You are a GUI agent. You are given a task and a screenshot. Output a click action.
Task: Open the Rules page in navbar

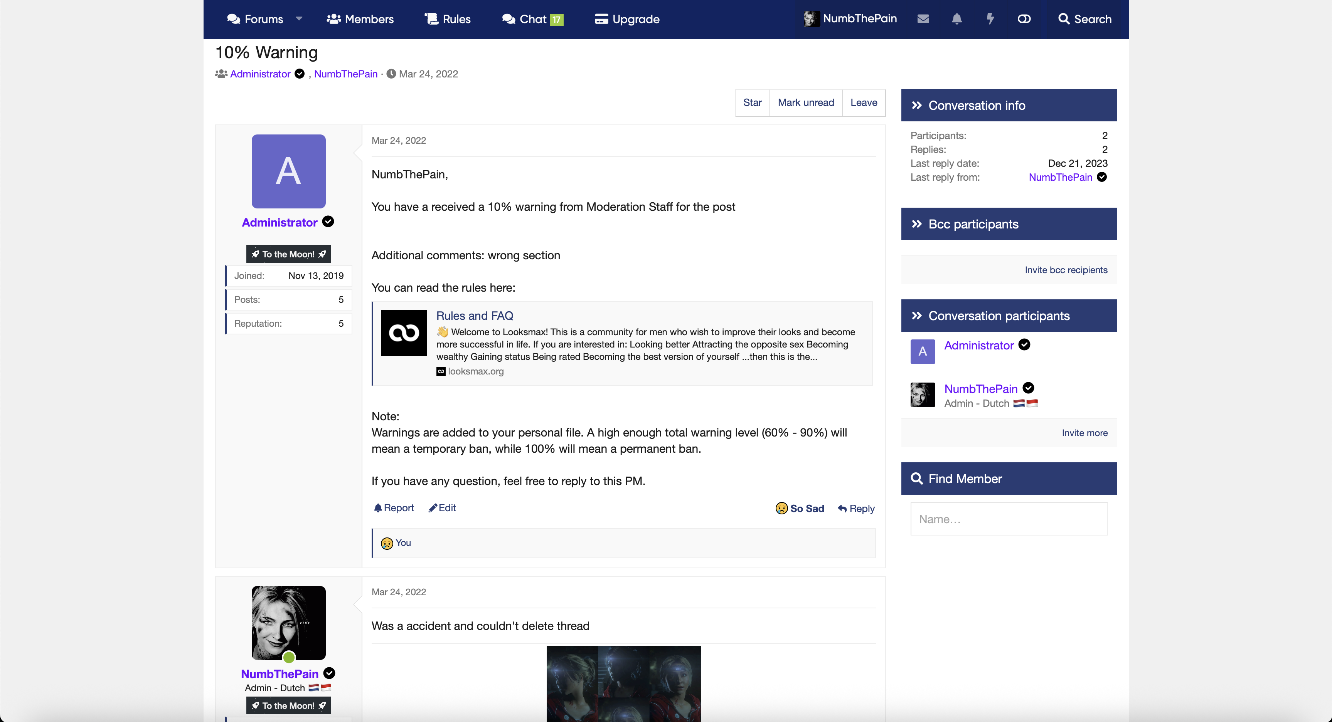coord(447,19)
